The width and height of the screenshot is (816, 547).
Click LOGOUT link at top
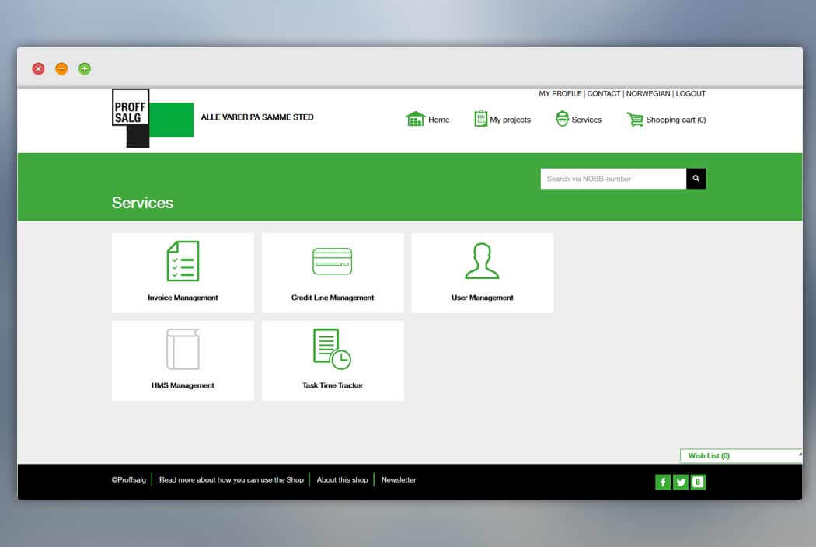coord(691,94)
